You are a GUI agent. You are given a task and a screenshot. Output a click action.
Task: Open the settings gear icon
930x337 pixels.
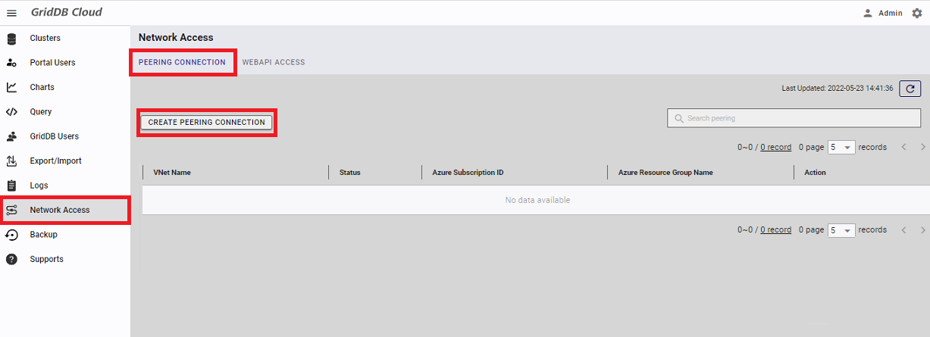916,13
